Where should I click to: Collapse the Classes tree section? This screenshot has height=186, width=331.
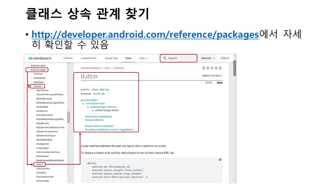coord(32,86)
